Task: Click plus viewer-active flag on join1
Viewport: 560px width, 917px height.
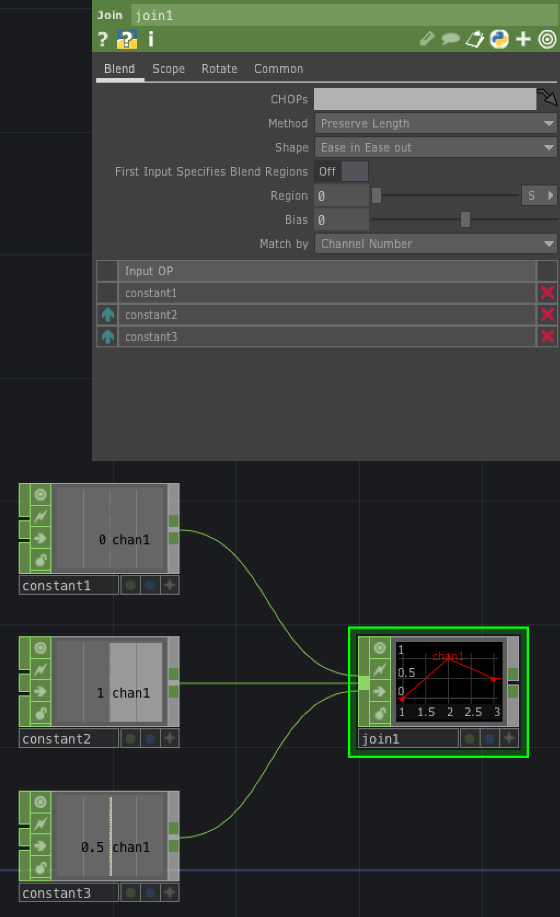Action: [509, 739]
